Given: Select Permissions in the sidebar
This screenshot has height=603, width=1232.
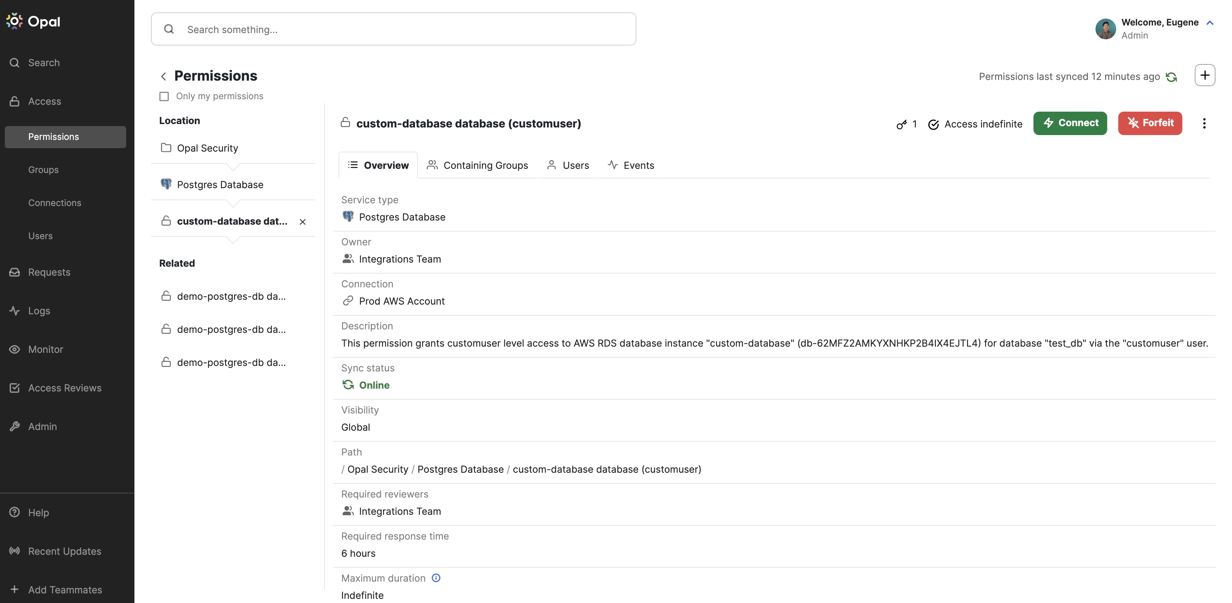Looking at the screenshot, I should [65, 137].
